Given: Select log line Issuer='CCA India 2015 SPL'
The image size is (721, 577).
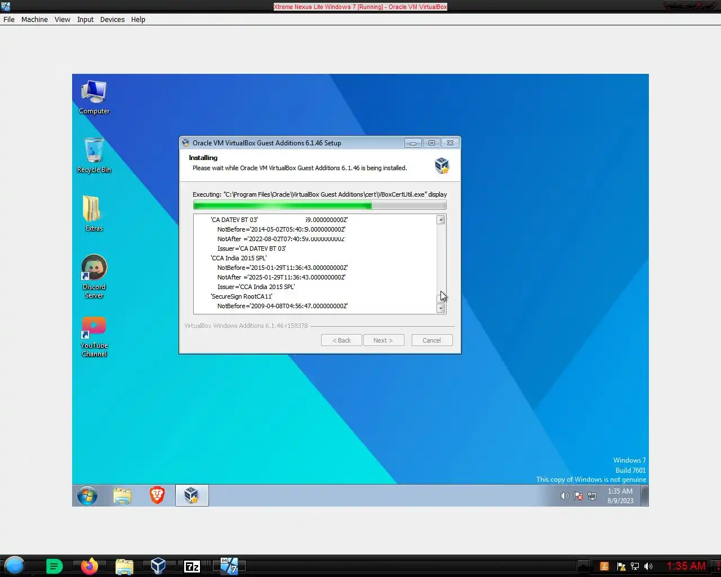Looking at the screenshot, I should [256, 287].
